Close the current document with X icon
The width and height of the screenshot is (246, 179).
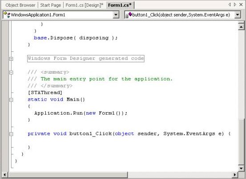(241, 5)
